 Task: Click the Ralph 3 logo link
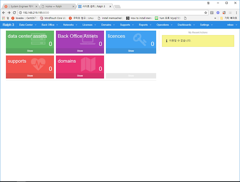point(8,25)
